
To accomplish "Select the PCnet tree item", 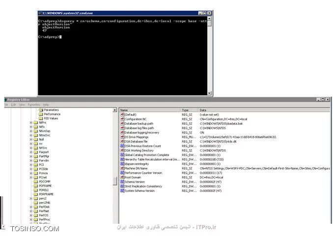I will point(43,178).
